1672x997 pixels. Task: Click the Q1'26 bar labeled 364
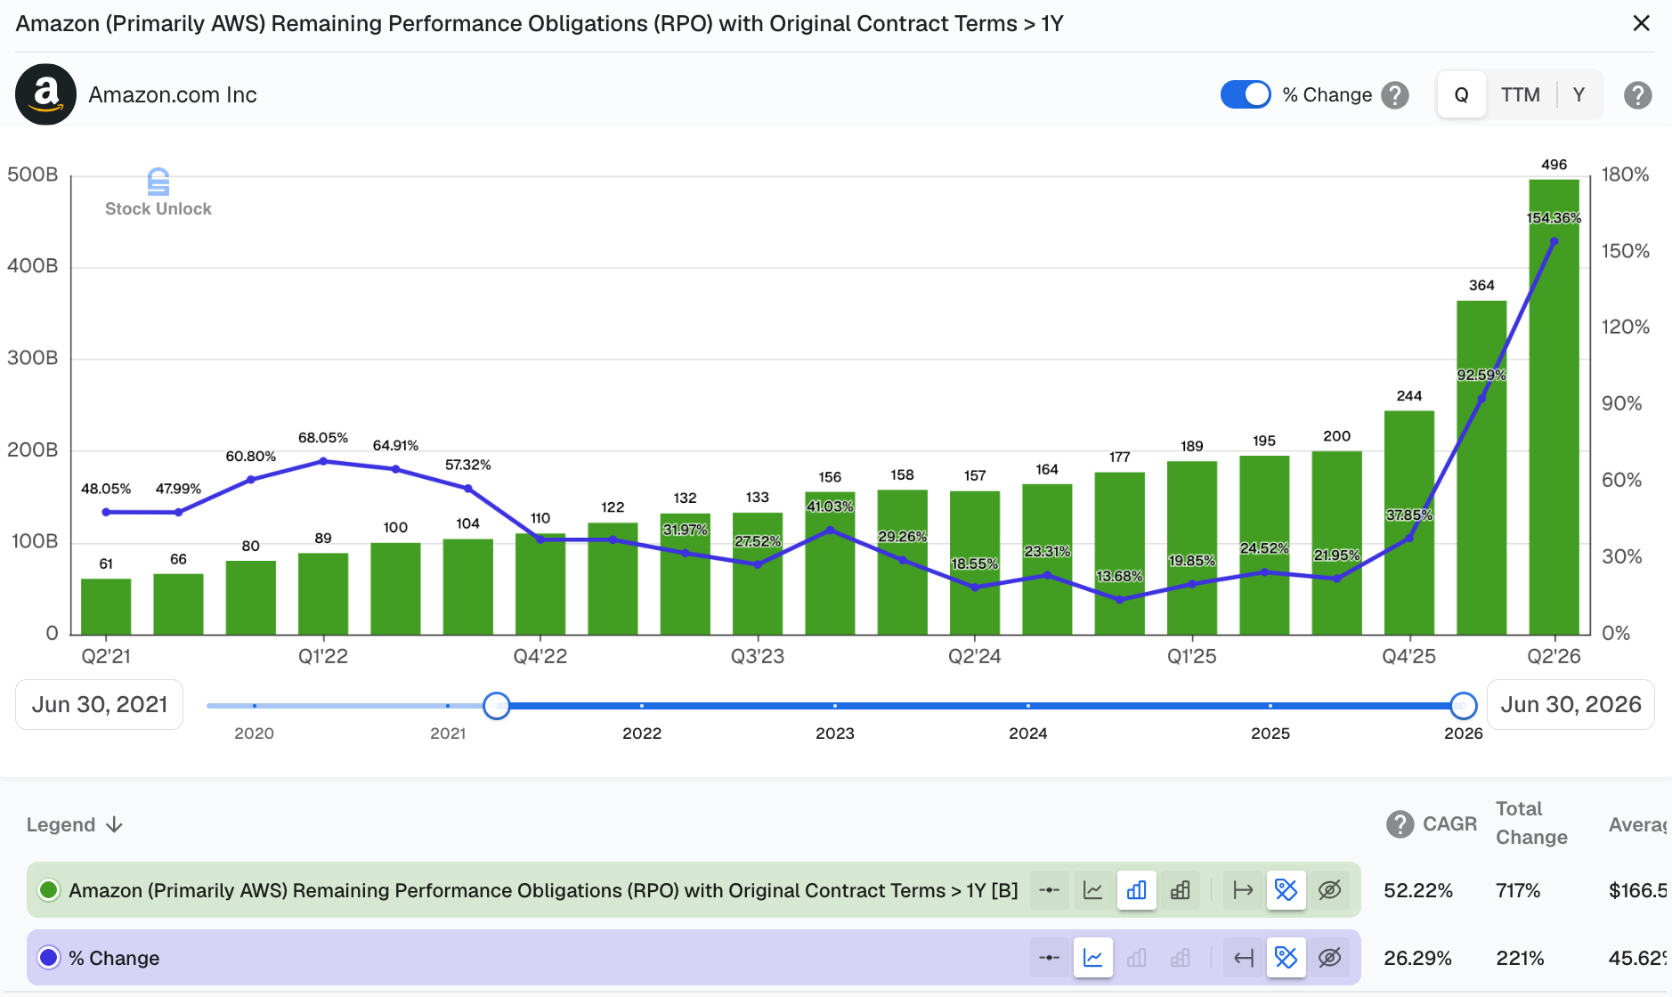point(1481,467)
